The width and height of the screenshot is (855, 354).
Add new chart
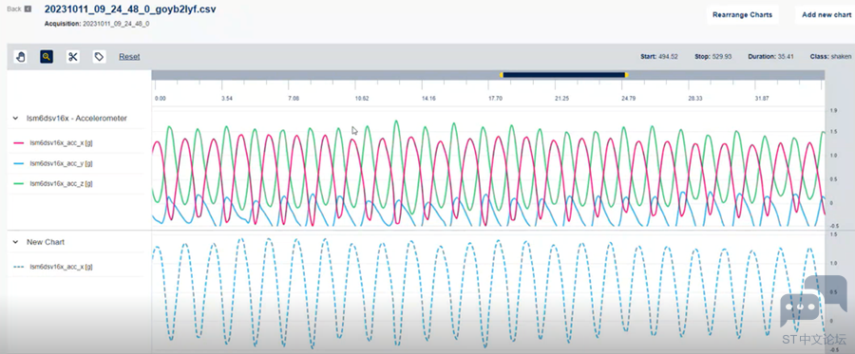click(x=826, y=14)
